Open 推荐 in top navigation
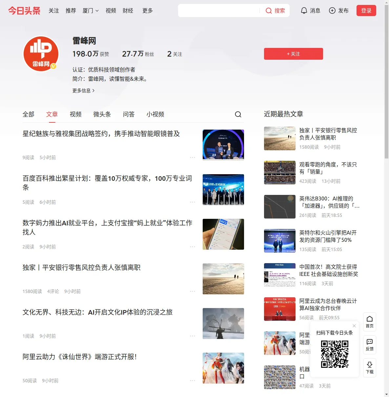 coord(71,10)
